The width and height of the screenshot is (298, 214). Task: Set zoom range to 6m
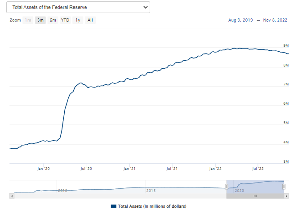[x=53, y=20]
